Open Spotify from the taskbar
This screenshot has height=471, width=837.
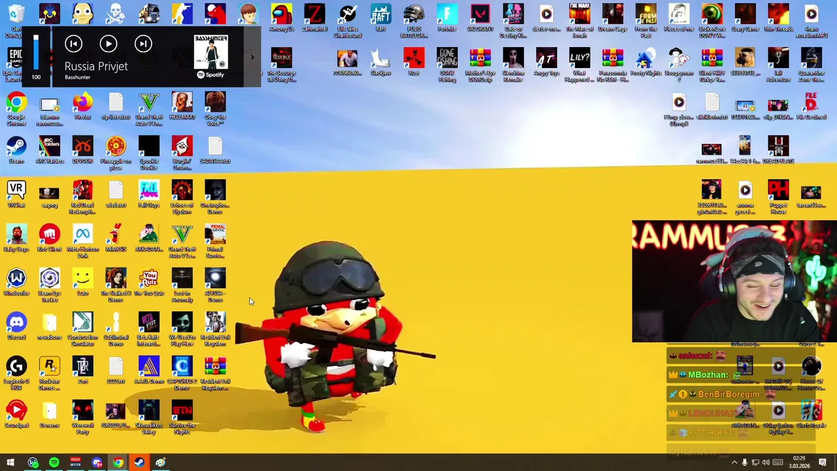coord(54,463)
